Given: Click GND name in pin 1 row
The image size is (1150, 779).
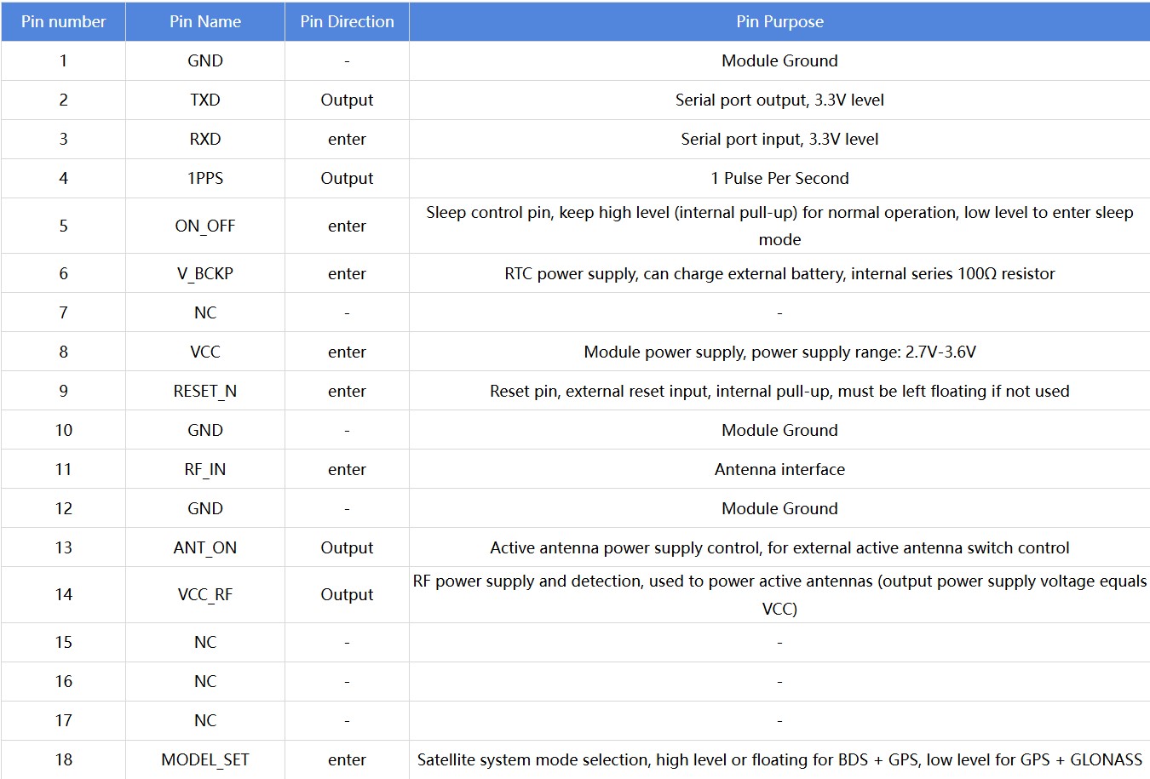Looking at the screenshot, I should [x=205, y=60].
